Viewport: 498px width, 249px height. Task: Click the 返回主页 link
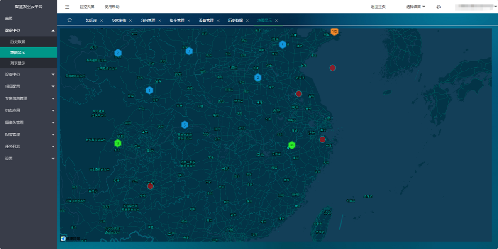(x=378, y=7)
